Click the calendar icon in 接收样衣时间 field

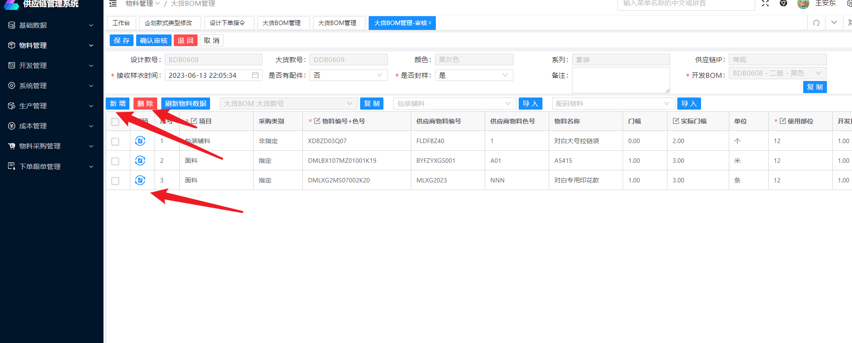(255, 75)
